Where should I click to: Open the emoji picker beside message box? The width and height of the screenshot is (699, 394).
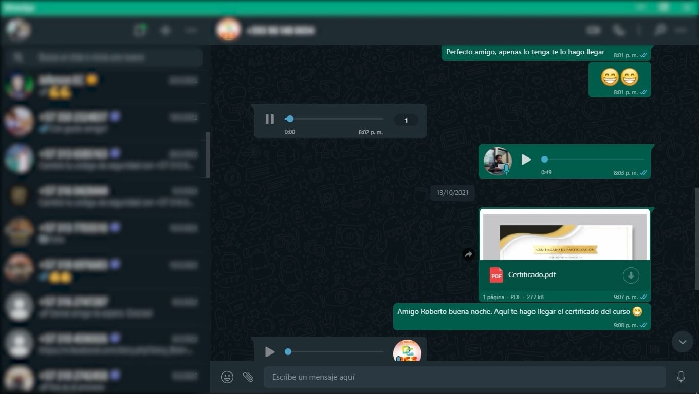pos(227,377)
